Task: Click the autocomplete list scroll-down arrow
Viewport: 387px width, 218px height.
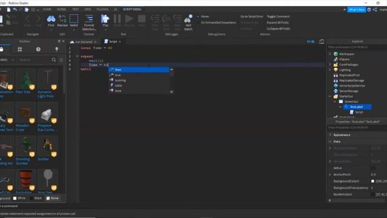Action: click(x=172, y=91)
